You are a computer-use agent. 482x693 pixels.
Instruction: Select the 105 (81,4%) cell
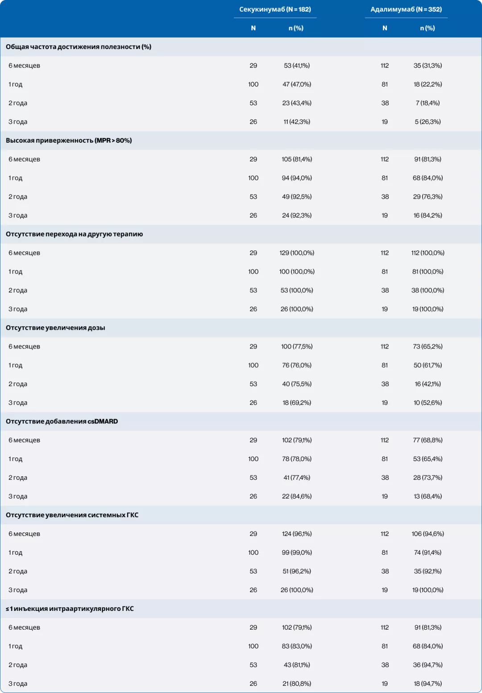click(x=297, y=159)
